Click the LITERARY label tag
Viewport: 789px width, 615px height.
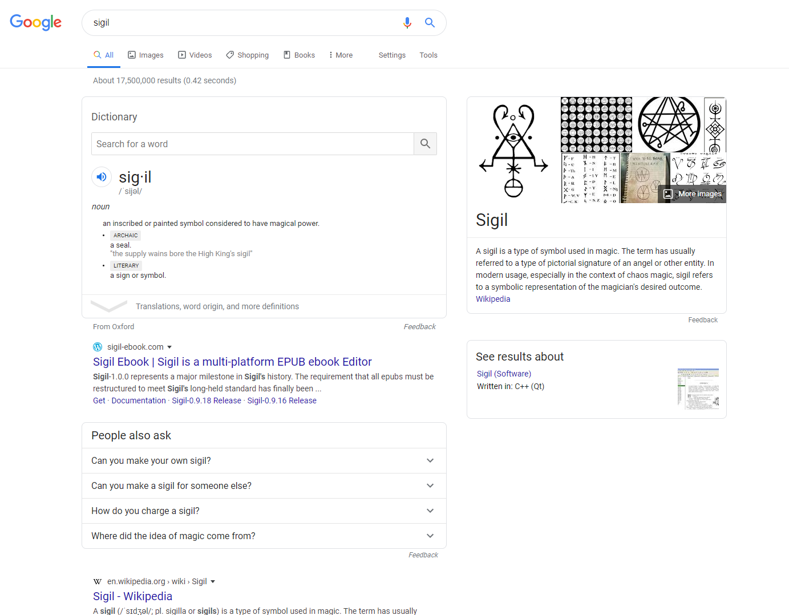pyautogui.click(x=126, y=265)
